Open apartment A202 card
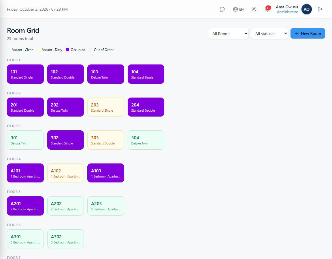332x259 pixels. 65,206
